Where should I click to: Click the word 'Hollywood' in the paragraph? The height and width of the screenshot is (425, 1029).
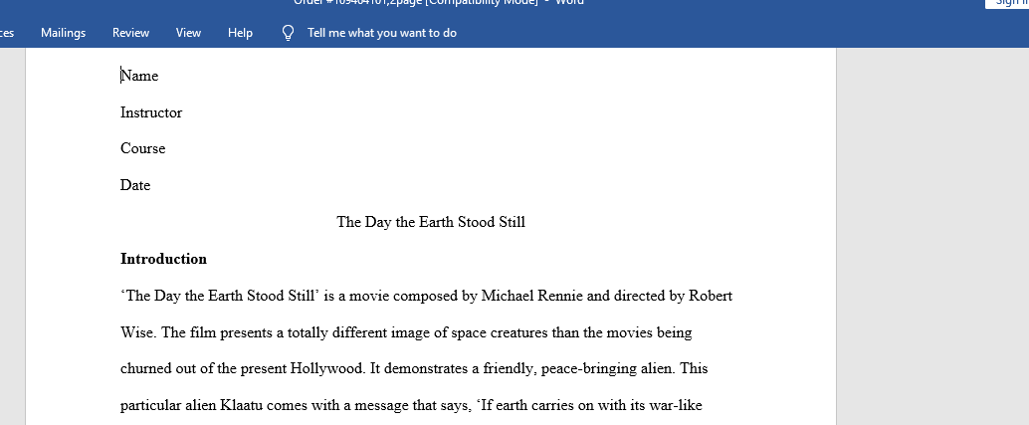click(327, 368)
